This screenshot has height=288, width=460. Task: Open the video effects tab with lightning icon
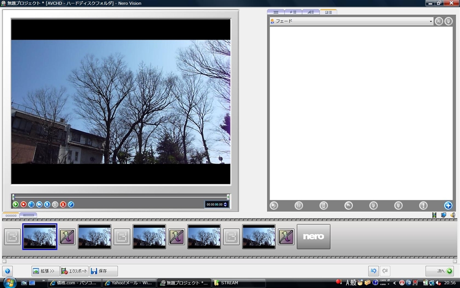coord(293,12)
